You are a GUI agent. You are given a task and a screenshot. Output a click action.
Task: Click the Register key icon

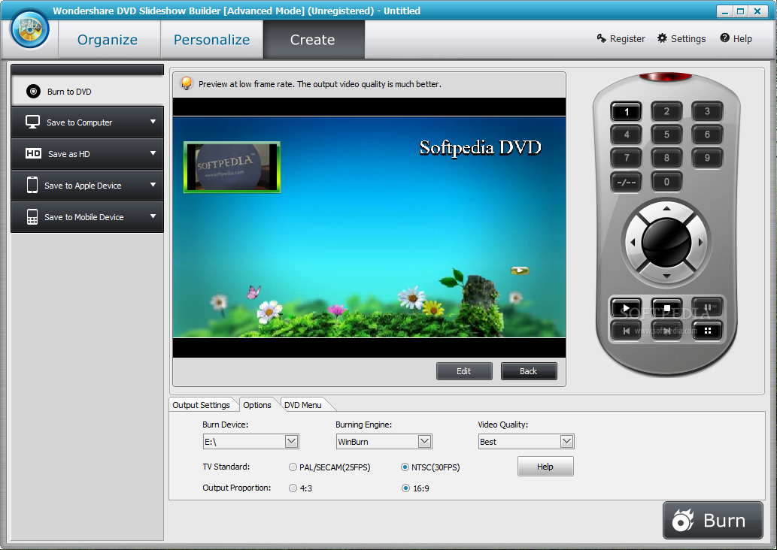click(602, 38)
